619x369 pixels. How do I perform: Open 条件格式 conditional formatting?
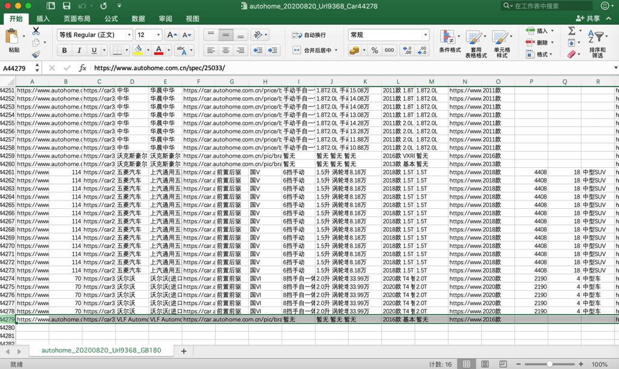(x=450, y=42)
